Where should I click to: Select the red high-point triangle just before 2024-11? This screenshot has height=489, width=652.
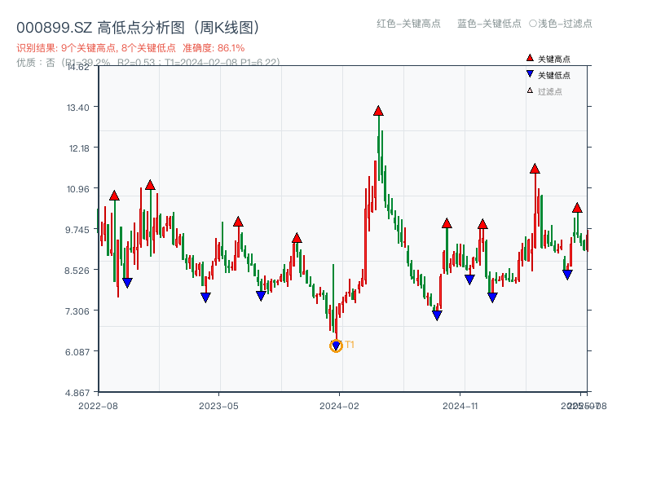[447, 223]
